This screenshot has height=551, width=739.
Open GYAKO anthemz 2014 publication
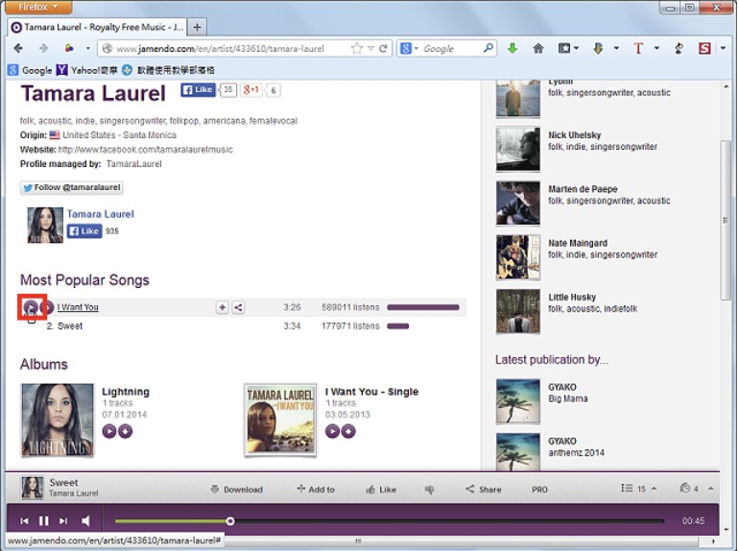576,453
